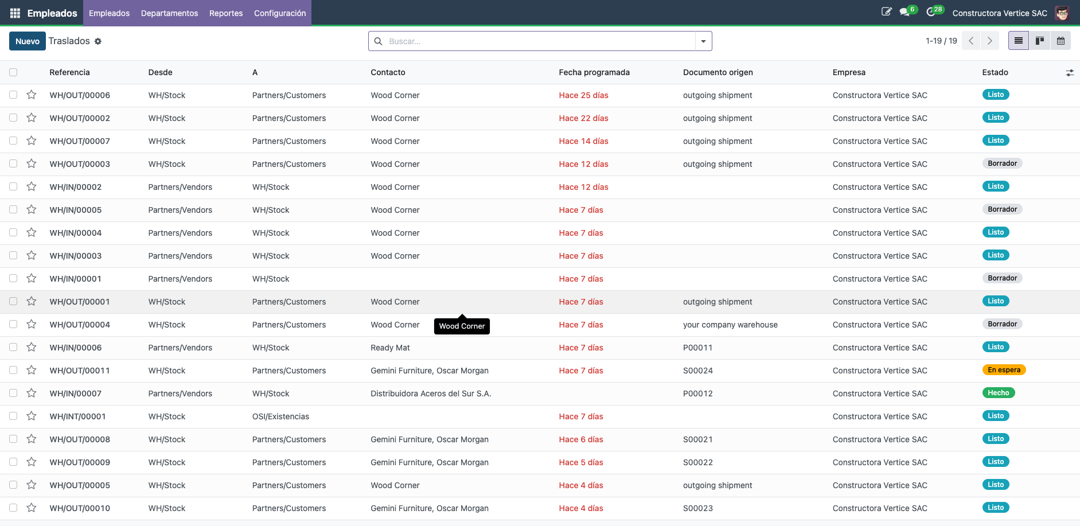This screenshot has width=1080, height=526.
Task: Click the 1-19 / 19 pager counter
Action: pyautogui.click(x=941, y=41)
